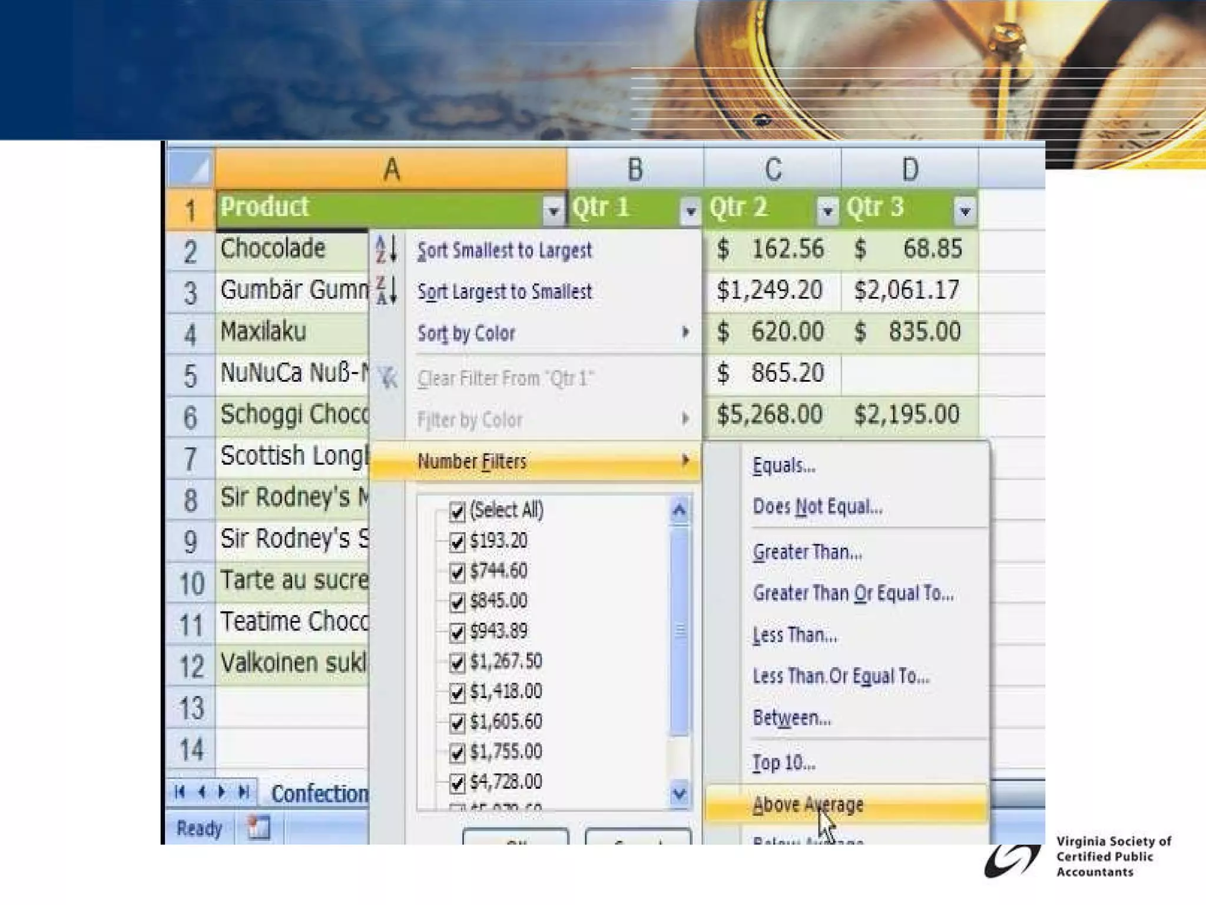The height and width of the screenshot is (905, 1206).
Task: Open the Sort by Color submenu
Action: coord(466,333)
